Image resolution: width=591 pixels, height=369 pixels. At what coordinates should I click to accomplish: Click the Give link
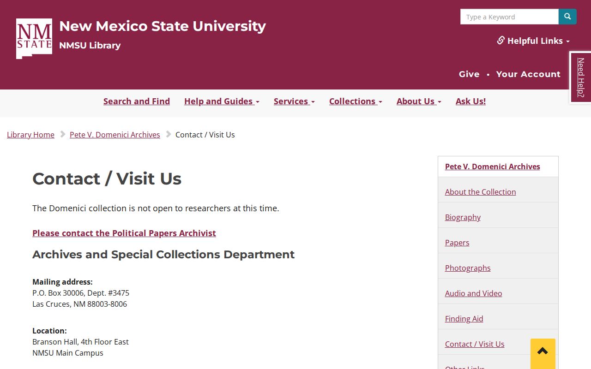point(469,74)
